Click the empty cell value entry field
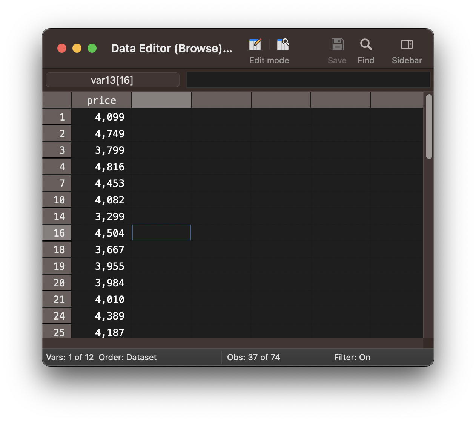 click(308, 80)
